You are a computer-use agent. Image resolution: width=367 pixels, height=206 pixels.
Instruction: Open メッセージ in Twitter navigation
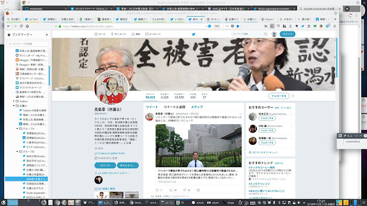point(153,34)
